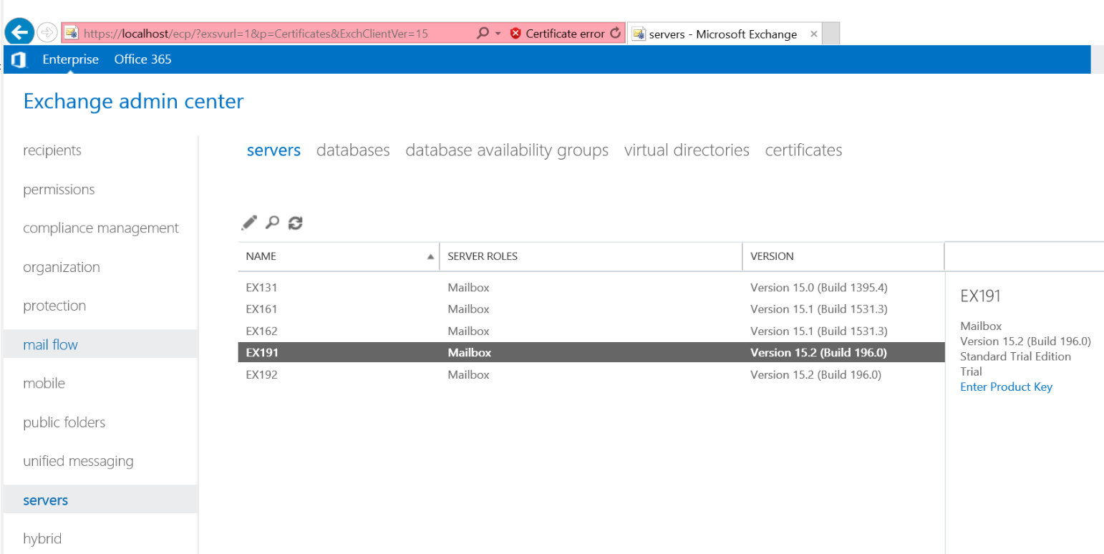1104x554 pixels.
Task: Click the Enter Product Key link
Action: [x=1006, y=387]
